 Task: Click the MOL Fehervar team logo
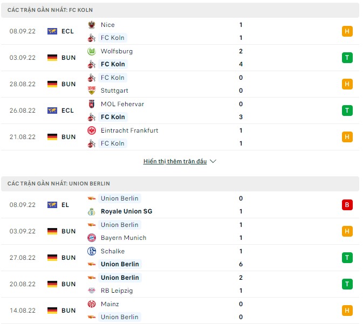(92, 104)
